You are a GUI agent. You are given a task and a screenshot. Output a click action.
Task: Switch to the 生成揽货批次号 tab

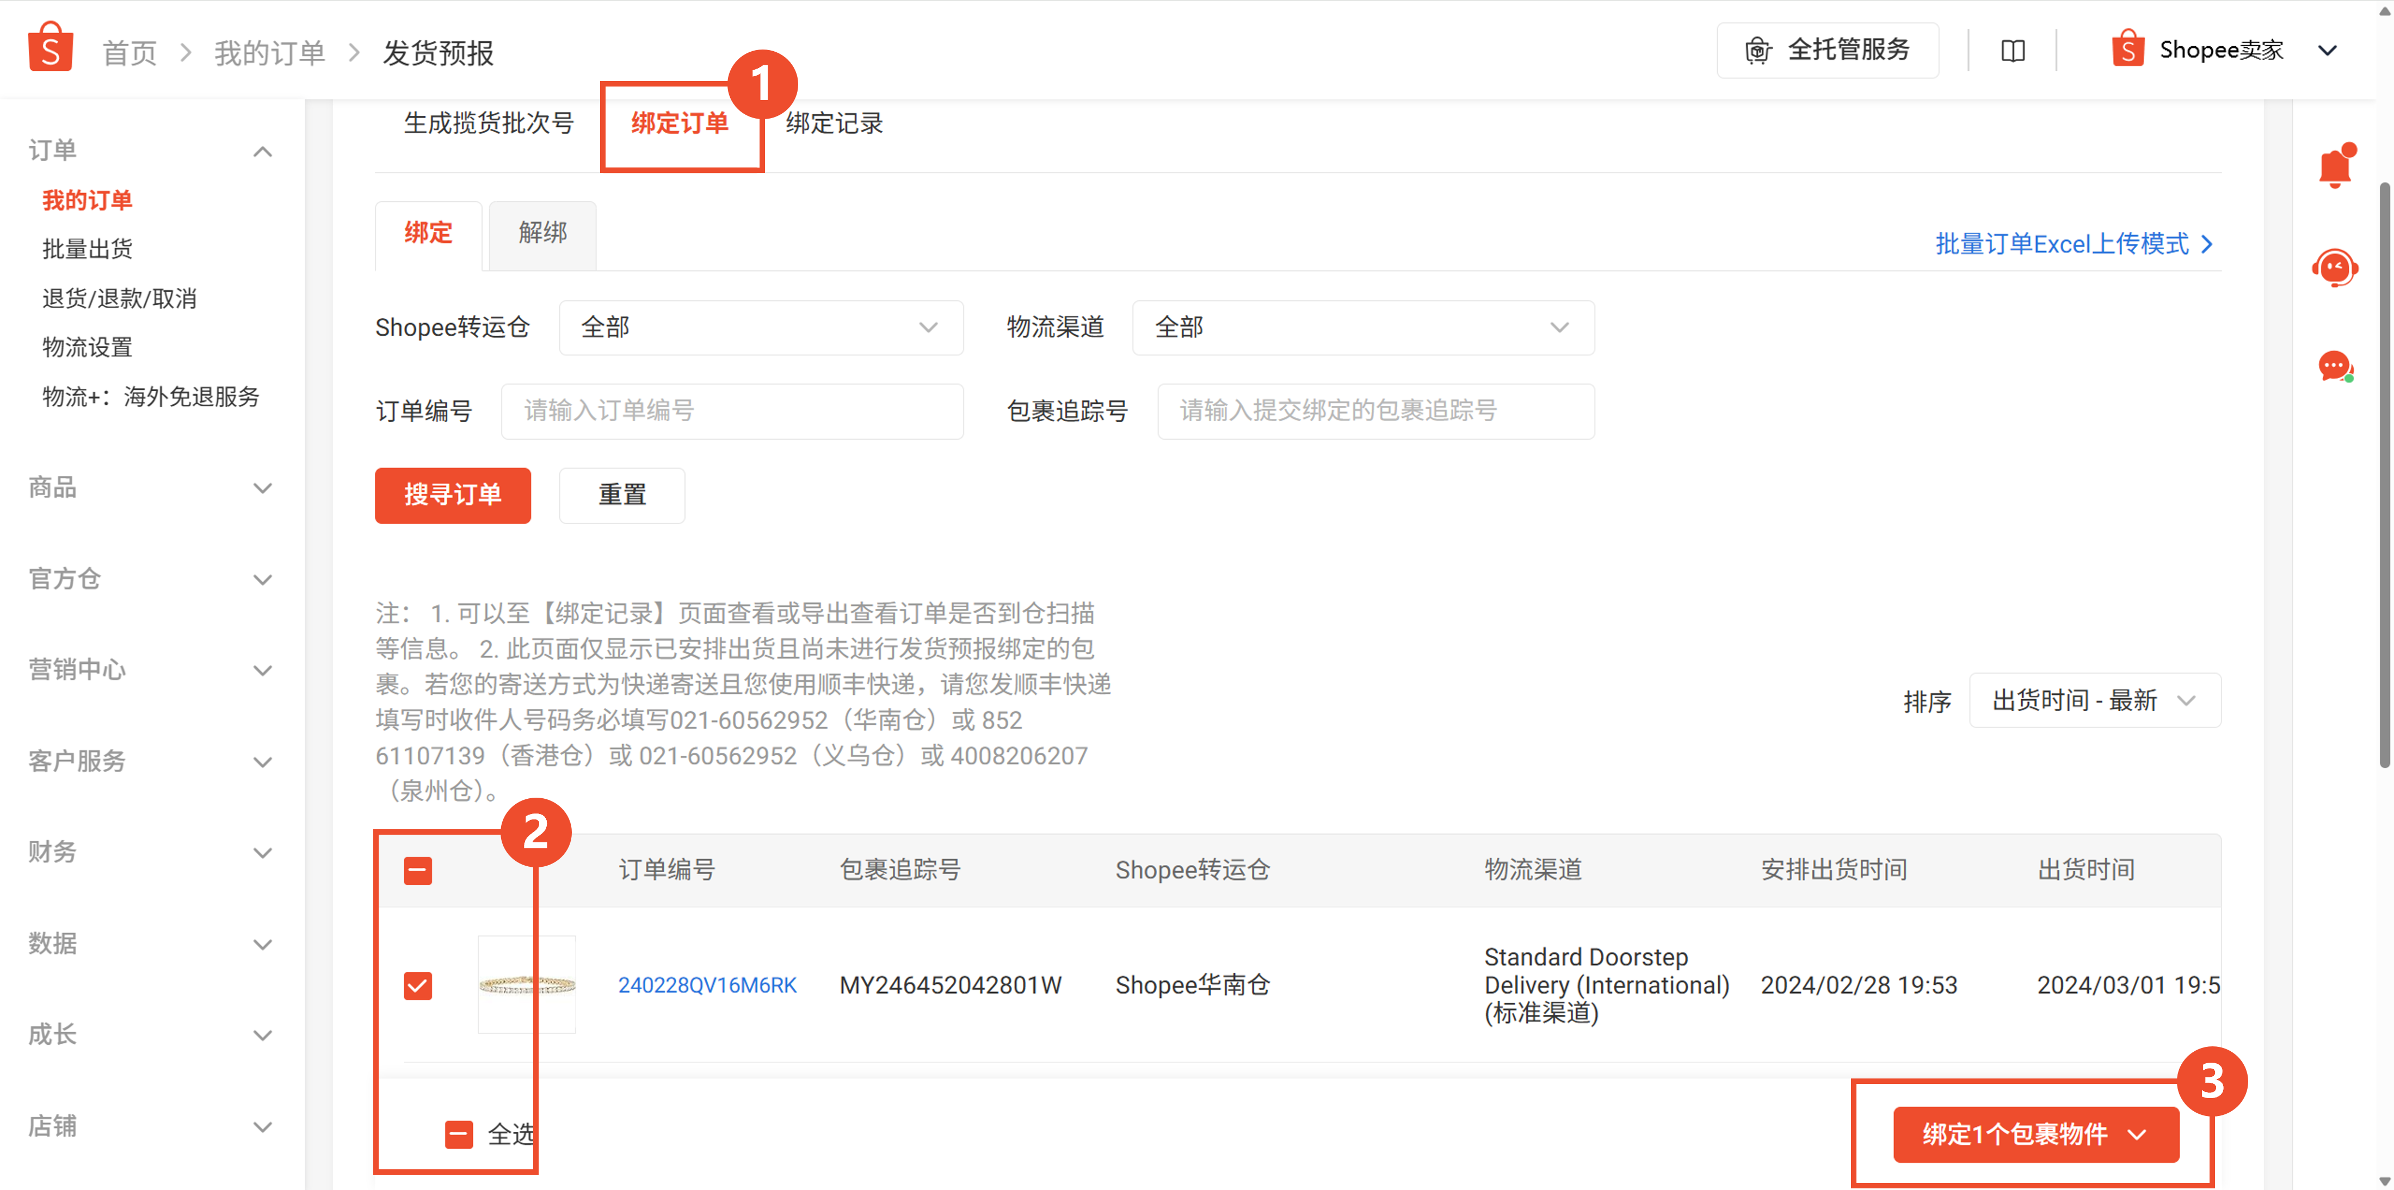(x=489, y=123)
